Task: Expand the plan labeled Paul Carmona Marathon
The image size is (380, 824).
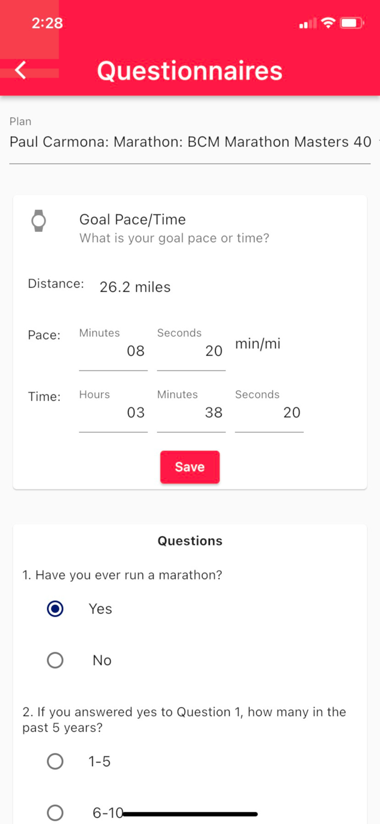Action: click(x=190, y=142)
